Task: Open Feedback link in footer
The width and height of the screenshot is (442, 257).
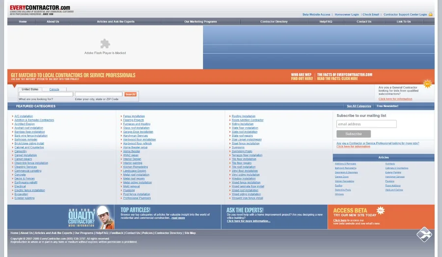Action: click(117, 233)
